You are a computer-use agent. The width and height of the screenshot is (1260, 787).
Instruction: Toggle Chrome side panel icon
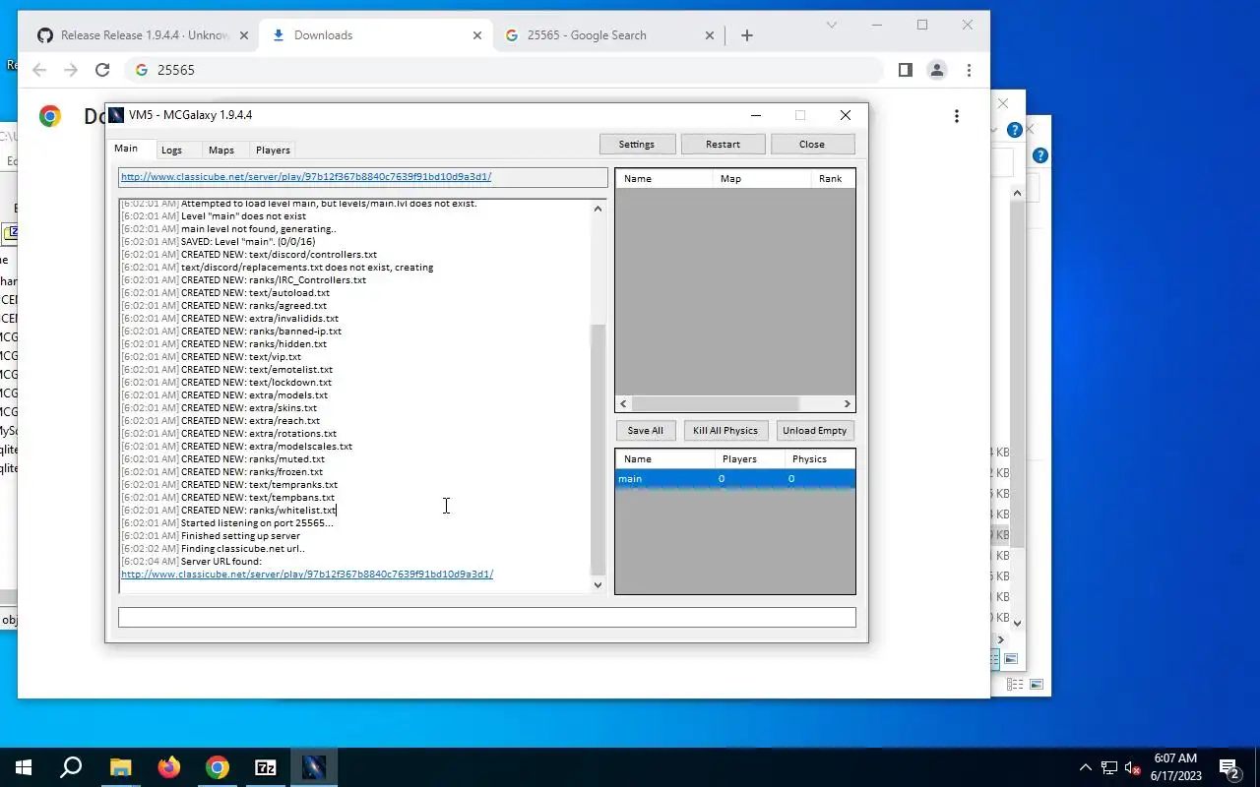[x=906, y=70]
